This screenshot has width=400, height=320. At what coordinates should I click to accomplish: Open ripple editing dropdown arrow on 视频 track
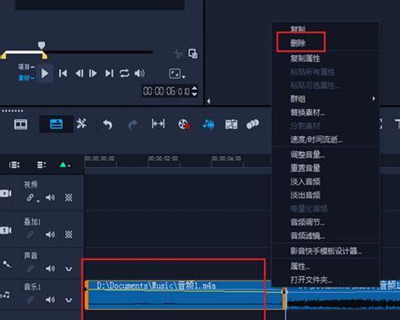[38, 201]
